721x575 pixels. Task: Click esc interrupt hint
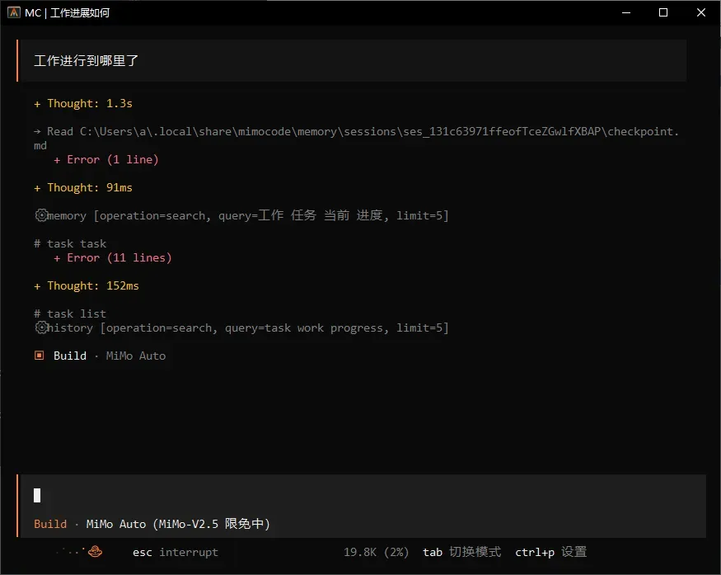click(176, 552)
